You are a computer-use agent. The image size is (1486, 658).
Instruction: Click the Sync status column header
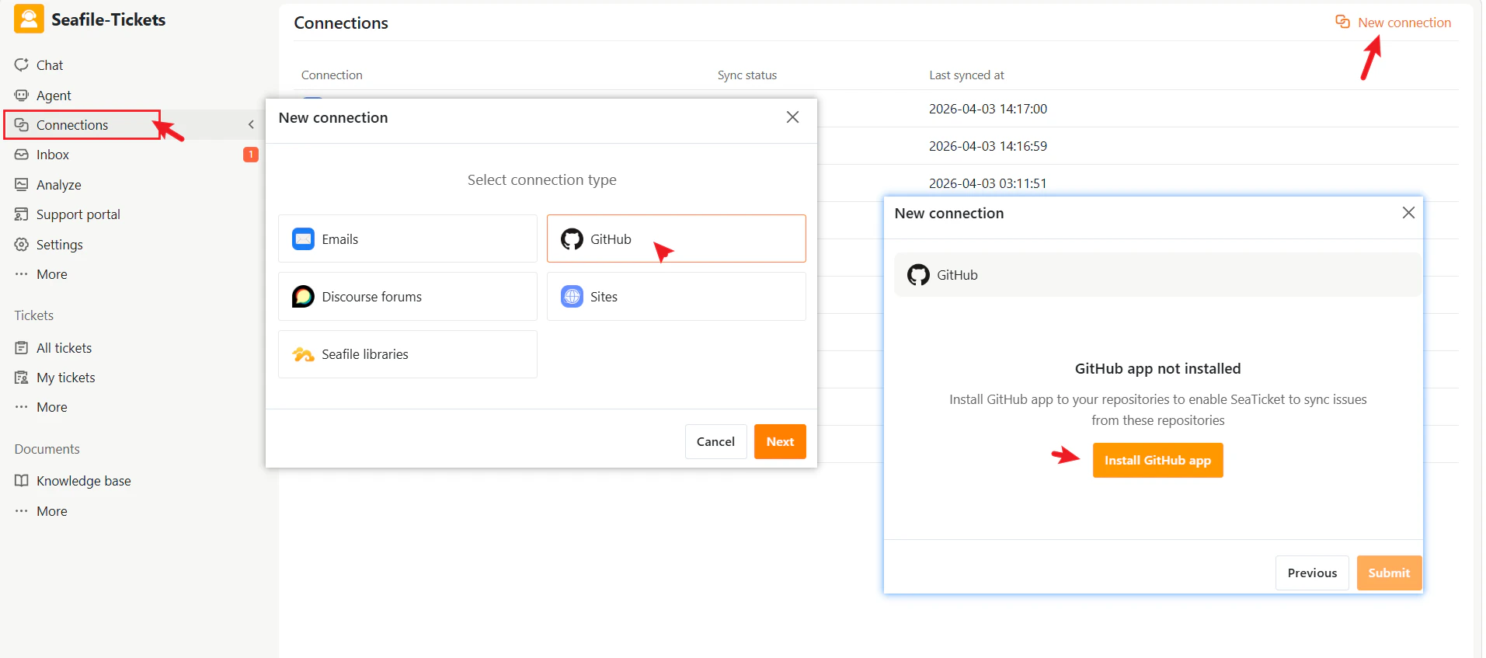(x=747, y=75)
